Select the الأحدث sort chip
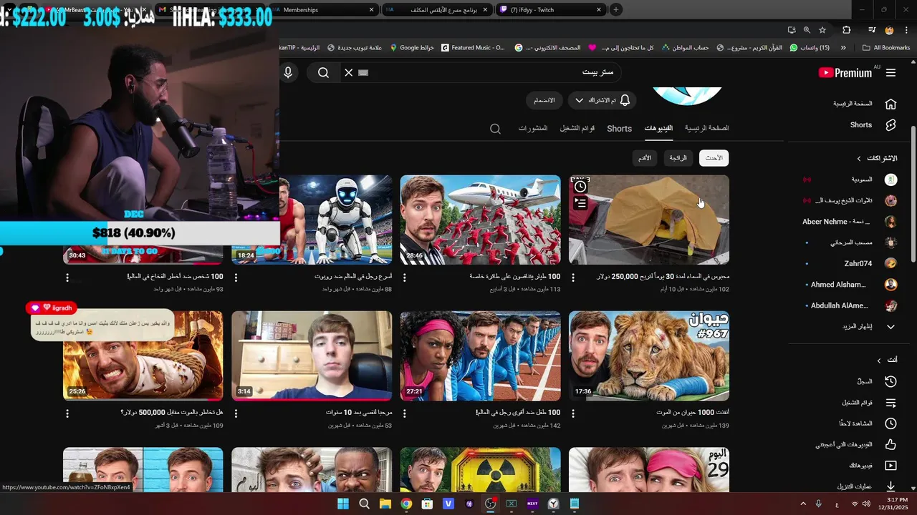This screenshot has width=917, height=515. pyautogui.click(x=714, y=158)
